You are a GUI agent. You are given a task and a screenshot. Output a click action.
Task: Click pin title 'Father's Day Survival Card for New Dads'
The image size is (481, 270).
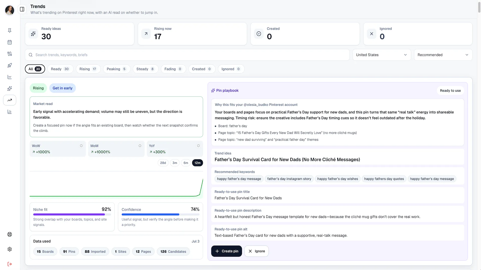pyautogui.click(x=248, y=198)
